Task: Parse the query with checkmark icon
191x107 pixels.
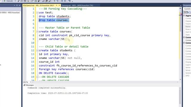Action: pyautogui.click(x=19, y=1)
